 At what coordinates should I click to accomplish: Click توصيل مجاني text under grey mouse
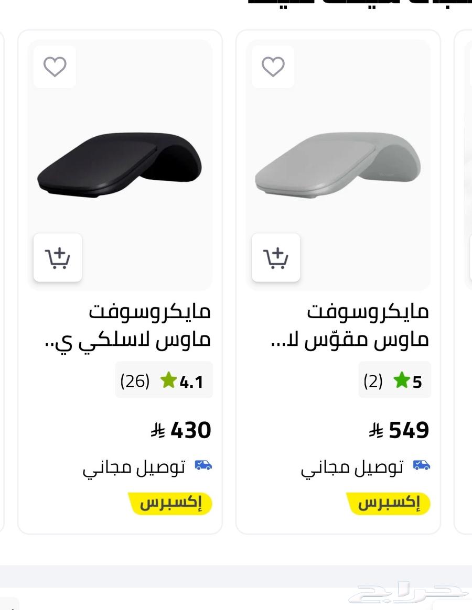352,467
